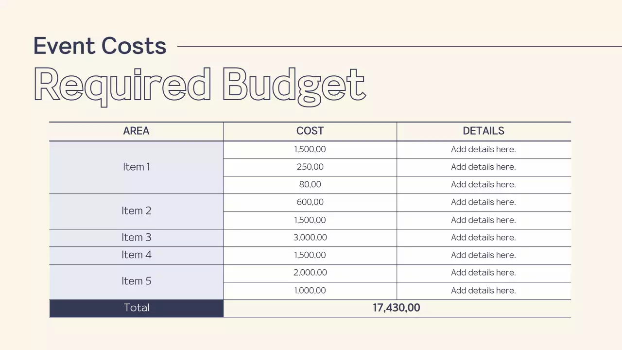Select the "Required Budget" outlined heading
The width and height of the screenshot is (622, 350).
point(199,85)
